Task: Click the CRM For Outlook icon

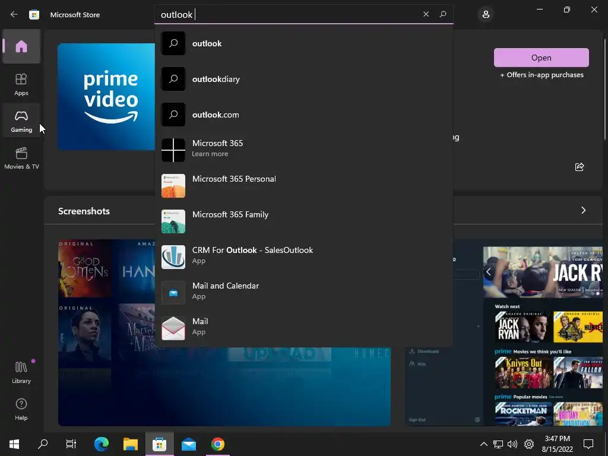Action: click(x=173, y=257)
